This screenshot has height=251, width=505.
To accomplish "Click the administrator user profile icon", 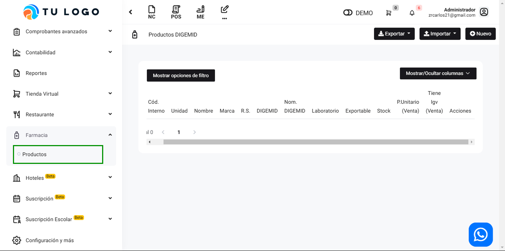I will pyautogui.click(x=484, y=12).
